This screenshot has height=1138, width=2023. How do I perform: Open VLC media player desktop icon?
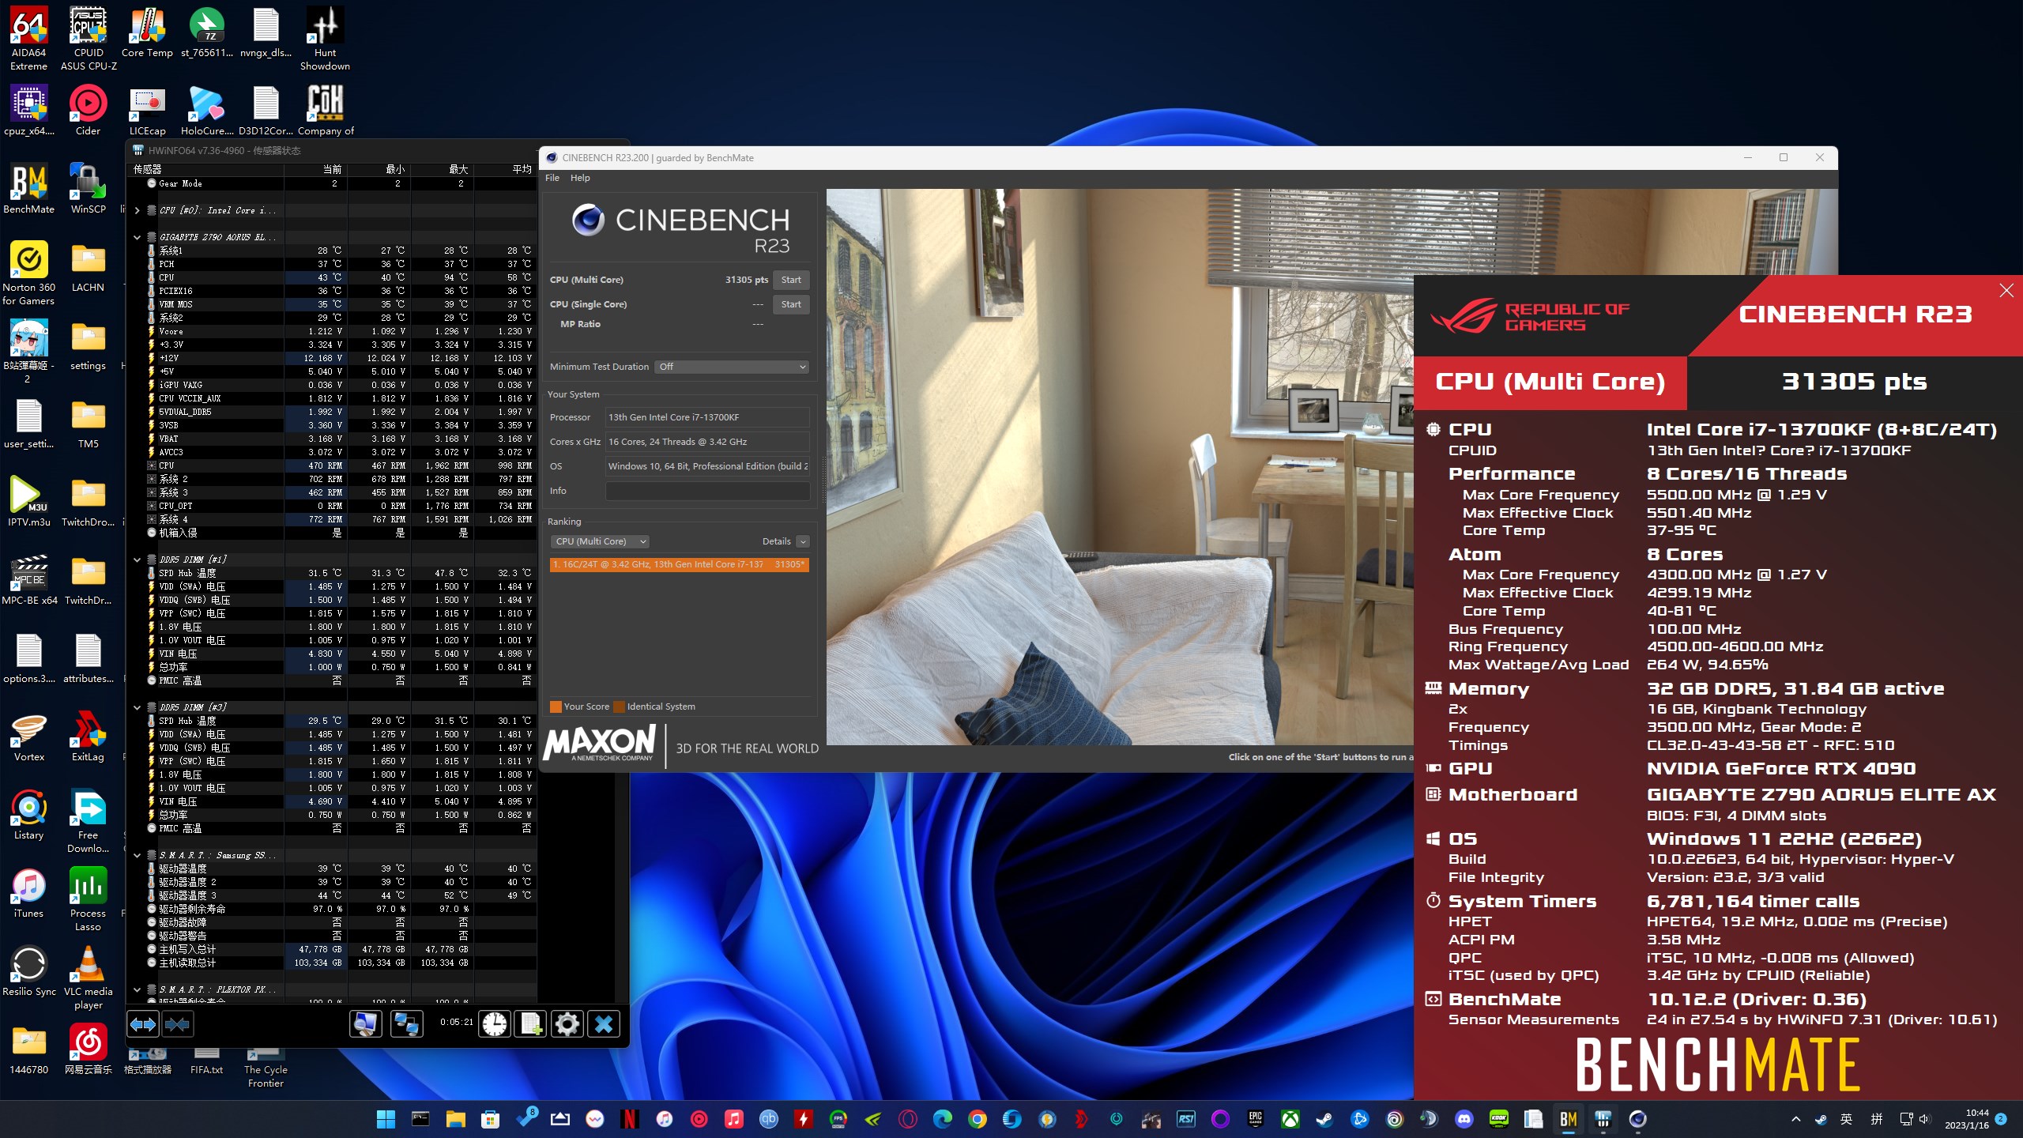click(x=88, y=978)
